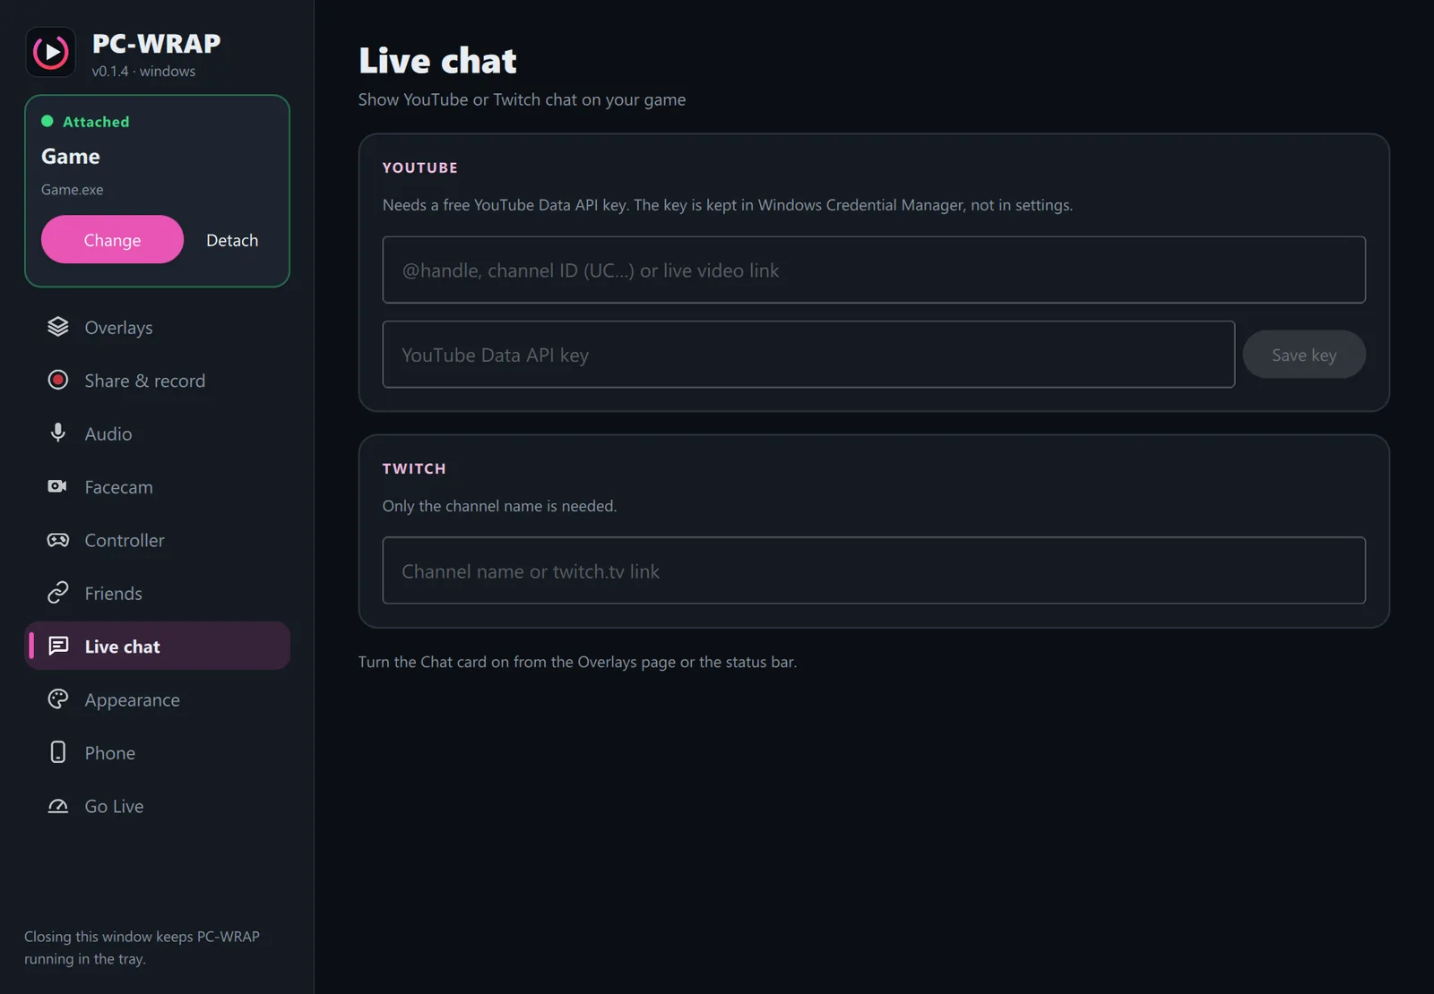Viewport: 1434px width, 994px height.
Task: Click the Overlays layers icon
Action: coord(58,327)
